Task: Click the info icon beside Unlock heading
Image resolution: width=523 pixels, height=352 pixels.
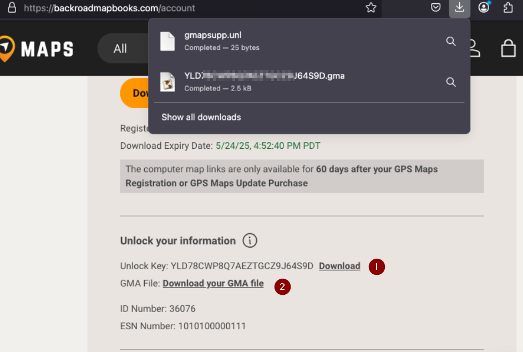Action: tap(250, 240)
